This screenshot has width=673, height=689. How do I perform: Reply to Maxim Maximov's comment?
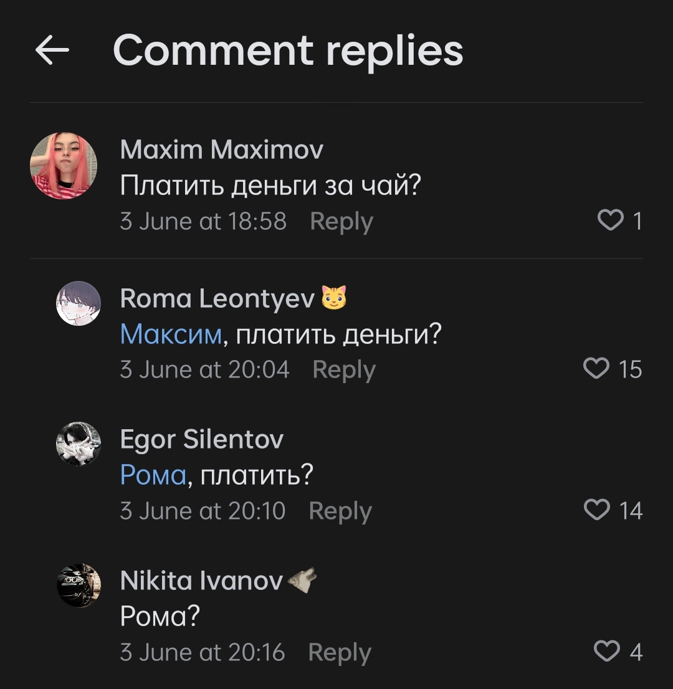click(x=341, y=222)
